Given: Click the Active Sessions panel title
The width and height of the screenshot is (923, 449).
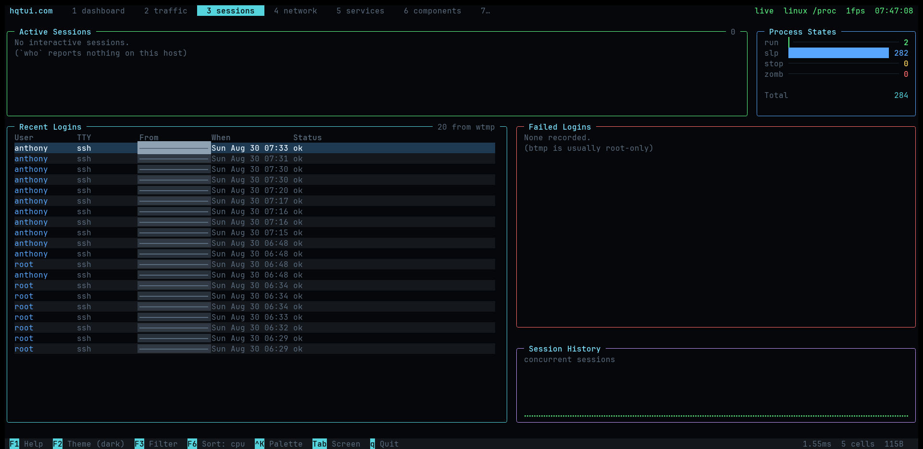Looking at the screenshot, I should pos(55,32).
